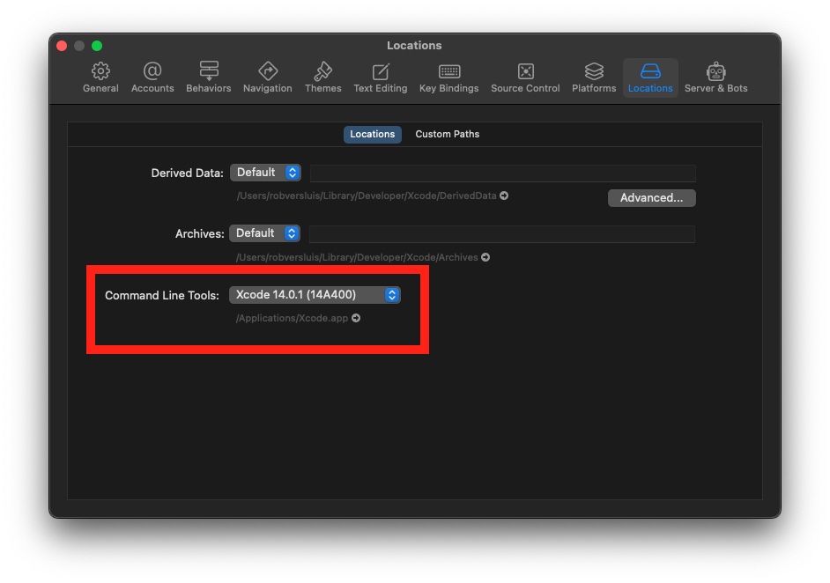Go to Platforms preferences

pos(594,77)
